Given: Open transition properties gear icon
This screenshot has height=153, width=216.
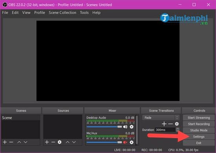Looking at the screenshot, I should click(177, 124).
